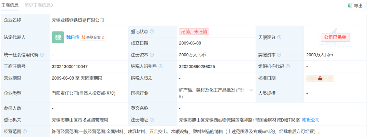Click taxpayer ID 320200690286025
The height and width of the screenshot is (139, 370).
pyautogui.click(x=197, y=67)
